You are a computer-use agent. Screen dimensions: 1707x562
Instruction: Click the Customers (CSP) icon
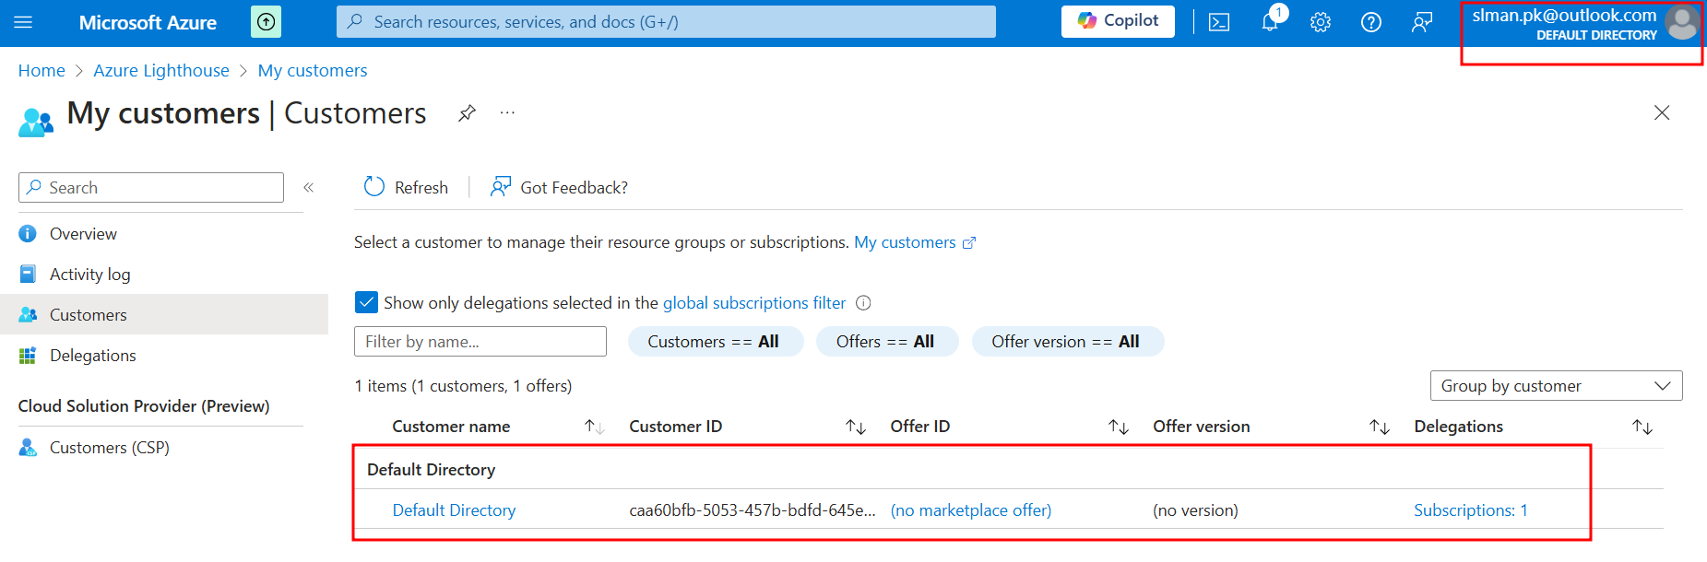[28, 448]
